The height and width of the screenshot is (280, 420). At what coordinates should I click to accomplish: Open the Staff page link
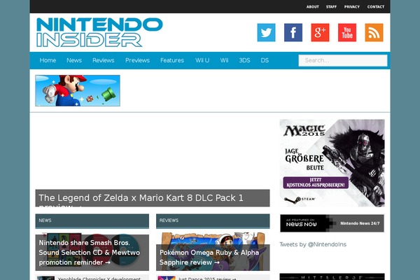click(x=331, y=7)
